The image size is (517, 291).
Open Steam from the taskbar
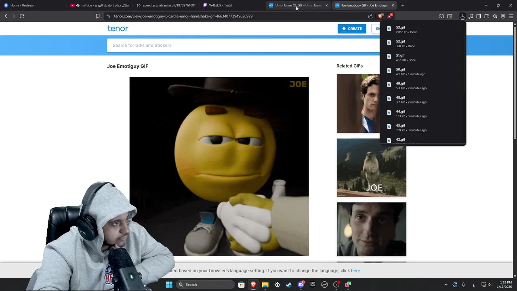point(289,285)
